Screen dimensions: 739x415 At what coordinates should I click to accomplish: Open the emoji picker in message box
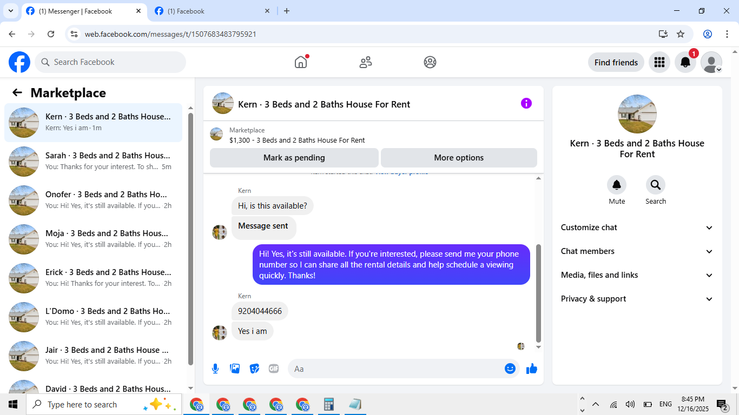tap(510, 369)
